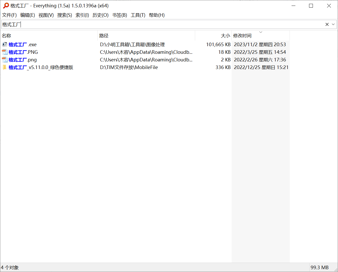Open the 视图(V) menu

[46, 15]
